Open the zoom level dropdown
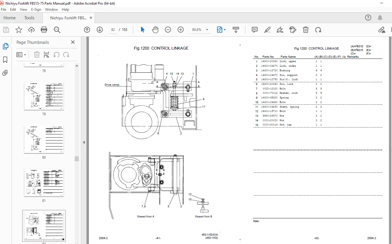 click(x=207, y=30)
